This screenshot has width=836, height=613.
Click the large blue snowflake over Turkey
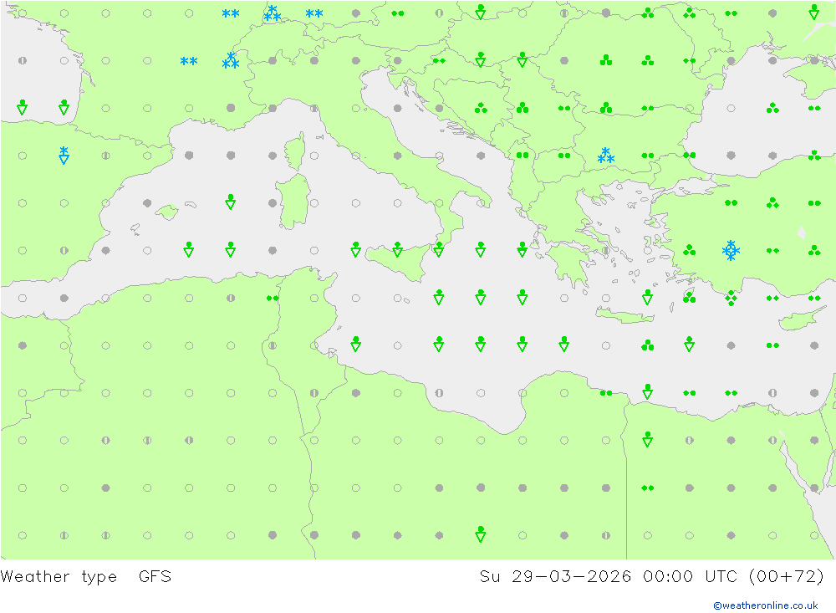tap(731, 250)
